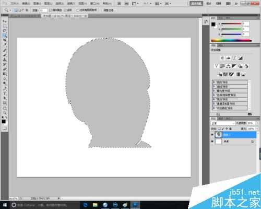
Task: Open the Filter menu
Action: point(71,3)
